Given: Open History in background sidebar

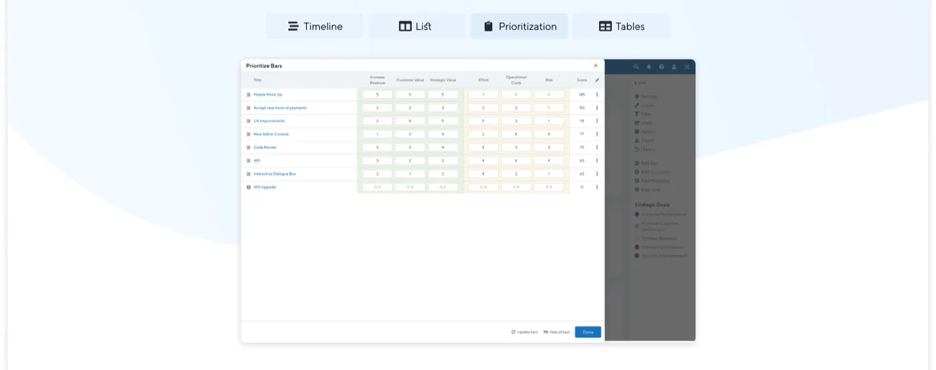Looking at the screenshot, I should (645, 149).
